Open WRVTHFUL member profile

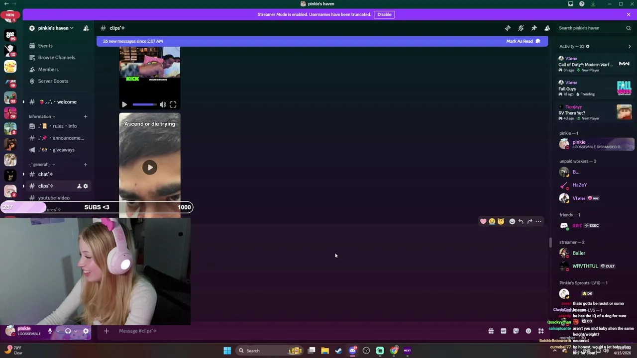point(595,266)
